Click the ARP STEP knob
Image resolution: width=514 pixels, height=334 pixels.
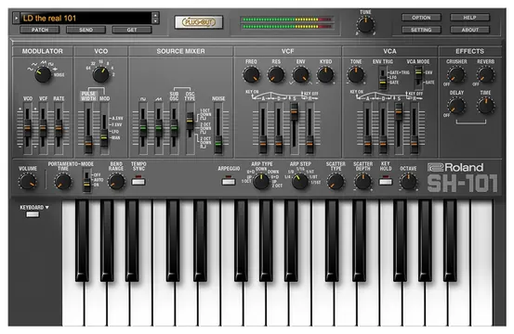click(x=299, y=182)
